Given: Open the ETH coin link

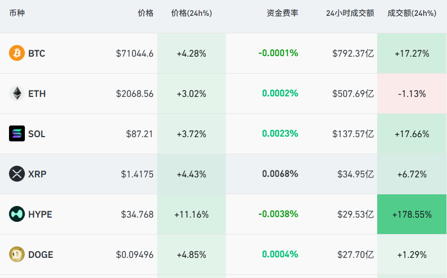Looking at the screenshot, I should point(37,94).
